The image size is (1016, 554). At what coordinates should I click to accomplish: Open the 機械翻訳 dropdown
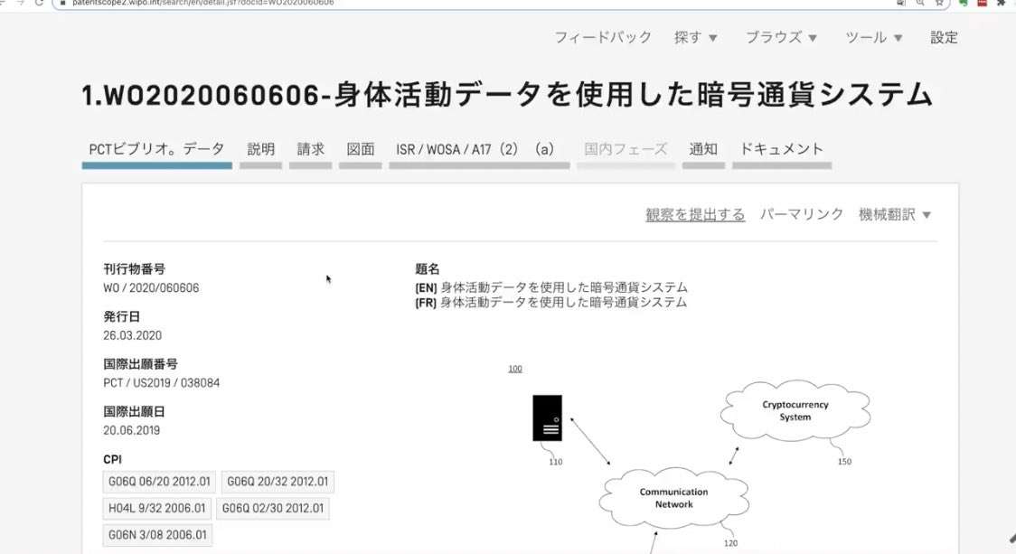(x=894, y=215)
